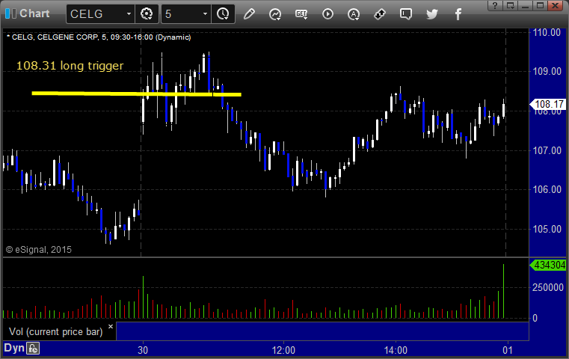The height and width of the screenshot is (359, 569).
Task: Open the alerts circled A icon
Action: point(354,14)
